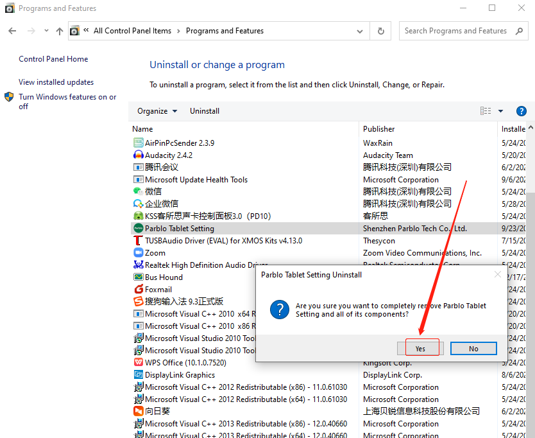Expand the address bar double-chevron breadcrumb
The width and height of the screenshot is (535, 438).
click(x=86, y=30)
